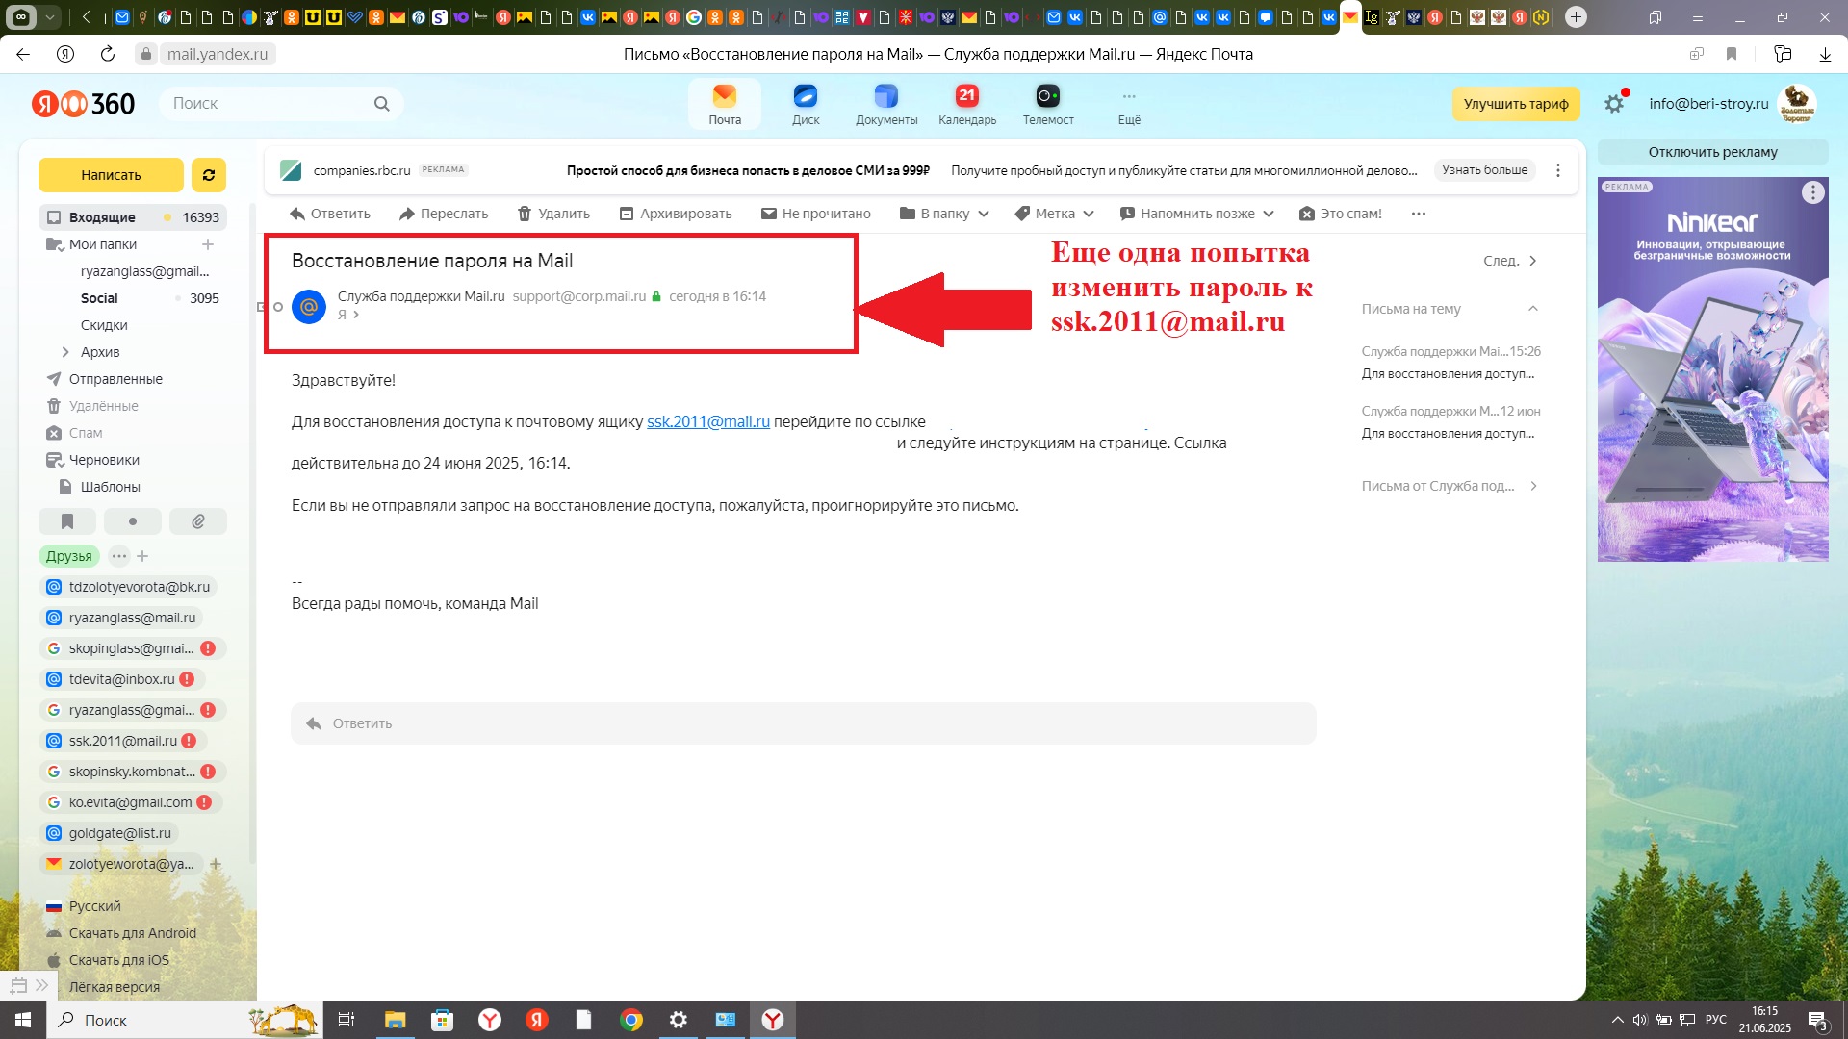Viewport: 1848px width, 1039px height.
Task: Open the Телемост service icon
Action: pyautogui.click(x=1048, y=104)
